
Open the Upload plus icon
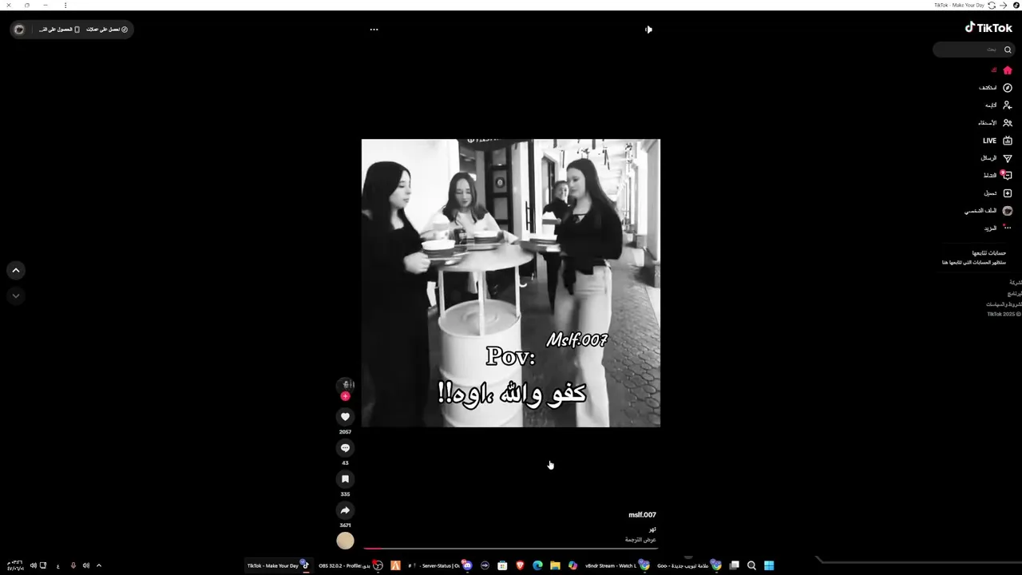coord(1008,193)
